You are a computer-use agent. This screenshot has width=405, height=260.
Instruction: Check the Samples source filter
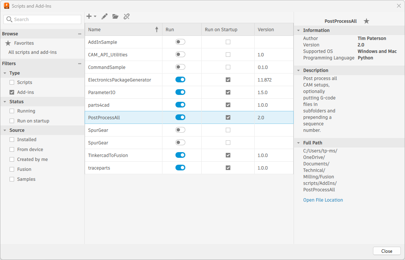12,179
